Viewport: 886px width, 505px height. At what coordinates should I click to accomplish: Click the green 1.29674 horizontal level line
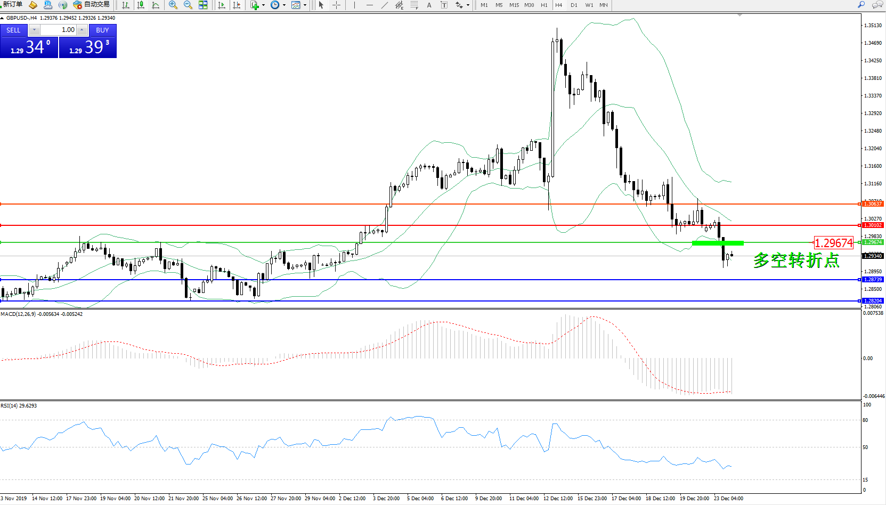373,242
